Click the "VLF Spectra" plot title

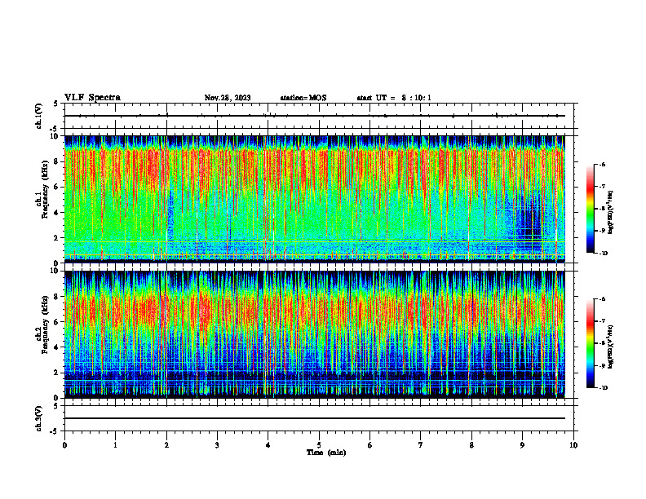point(92,98)
